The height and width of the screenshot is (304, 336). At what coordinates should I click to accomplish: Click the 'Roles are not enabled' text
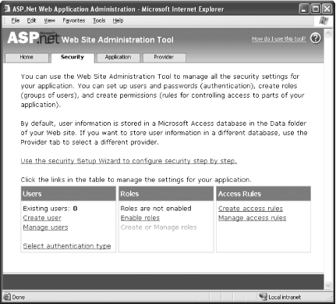tap(156, 209)
